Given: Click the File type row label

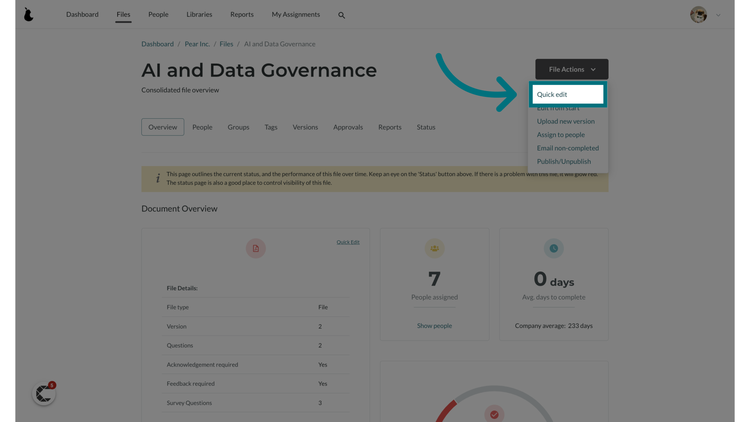Looking at the screenshot, I should pyautogui.click(x=178, y=307).
